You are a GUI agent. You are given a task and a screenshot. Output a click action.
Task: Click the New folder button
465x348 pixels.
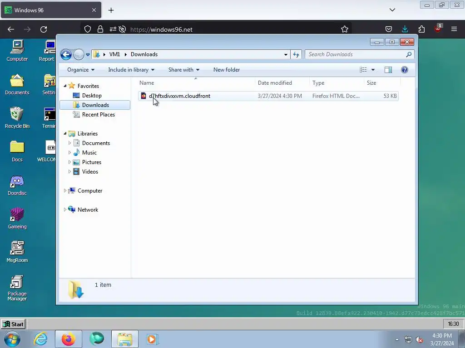tap(227, 70)
